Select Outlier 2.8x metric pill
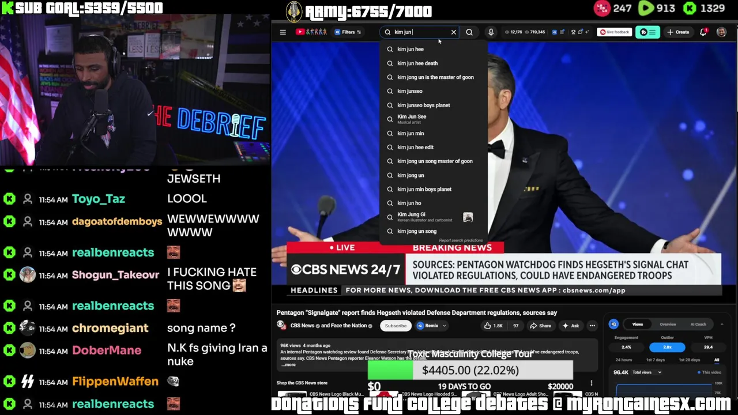This screenshot has width=738, height=415. [x=667, y=347]
